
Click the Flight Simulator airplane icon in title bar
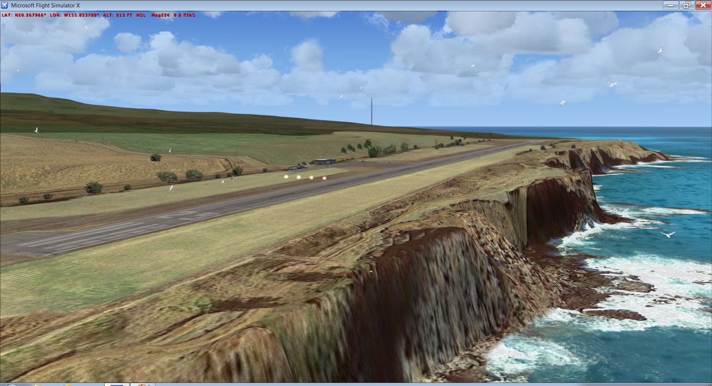click(5, 5)
